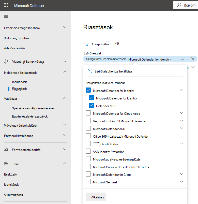Screen dimensions: 198x204
Task: Open the filter chip ellipsis options
Action: [182, 59]
